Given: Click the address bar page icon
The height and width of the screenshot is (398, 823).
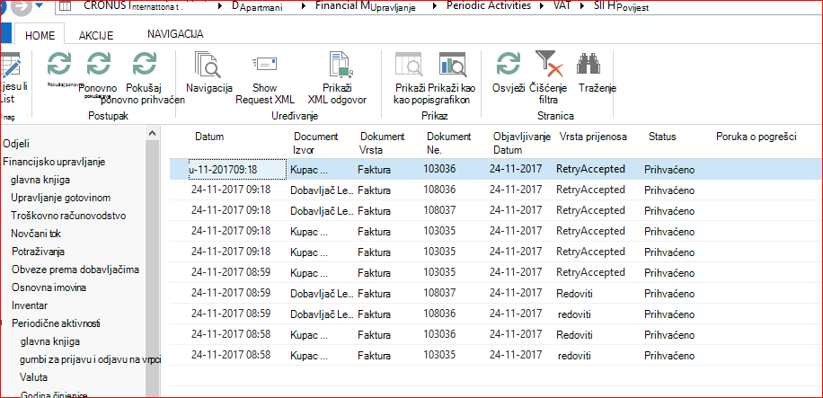Looking at the screenshot, I should point(65,6).
